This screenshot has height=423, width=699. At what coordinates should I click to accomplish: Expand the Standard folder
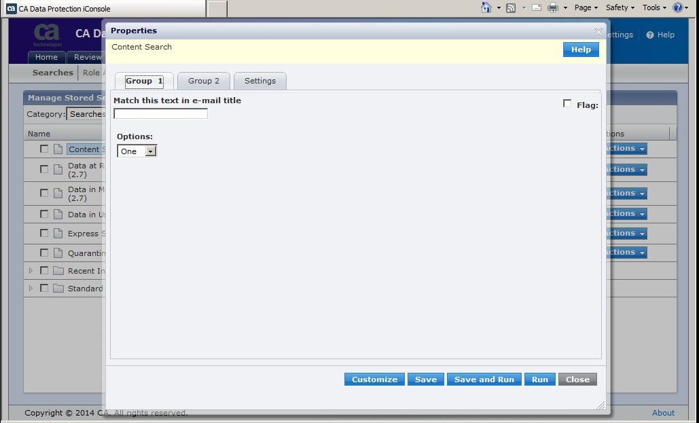point(31,289)
